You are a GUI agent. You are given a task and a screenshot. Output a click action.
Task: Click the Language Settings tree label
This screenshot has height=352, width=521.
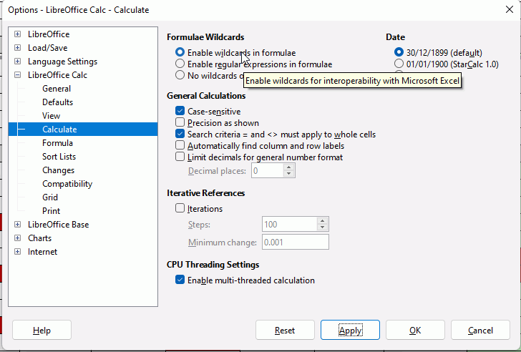(x=62, y=62)
